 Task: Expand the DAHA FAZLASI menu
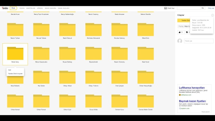63,8
